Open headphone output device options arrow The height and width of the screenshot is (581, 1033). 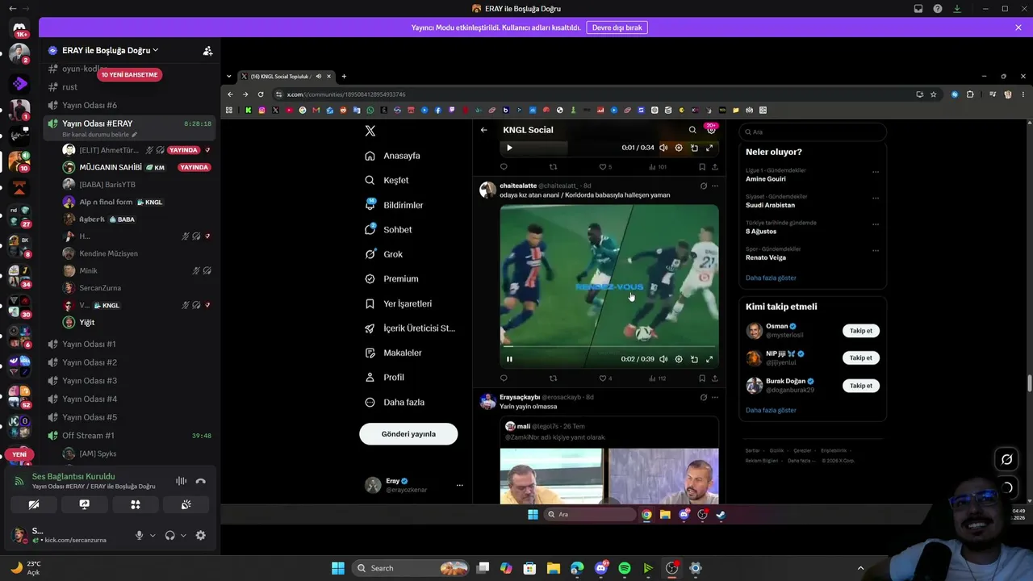[183, 535]
